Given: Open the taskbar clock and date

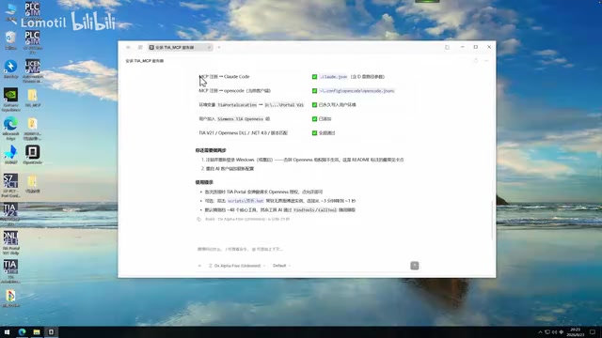Looking at the screenshot, I should coord(575,331).
